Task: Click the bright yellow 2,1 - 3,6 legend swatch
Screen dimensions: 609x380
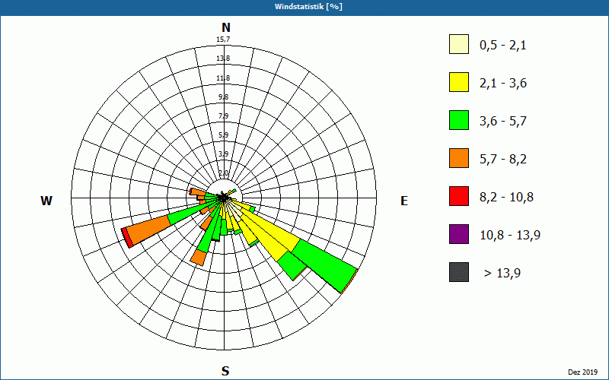Action: click(x=459, y=82)
